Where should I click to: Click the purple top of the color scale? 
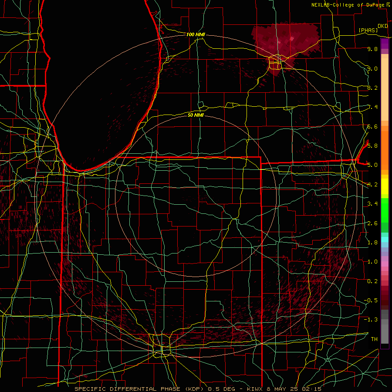point(385,44)
